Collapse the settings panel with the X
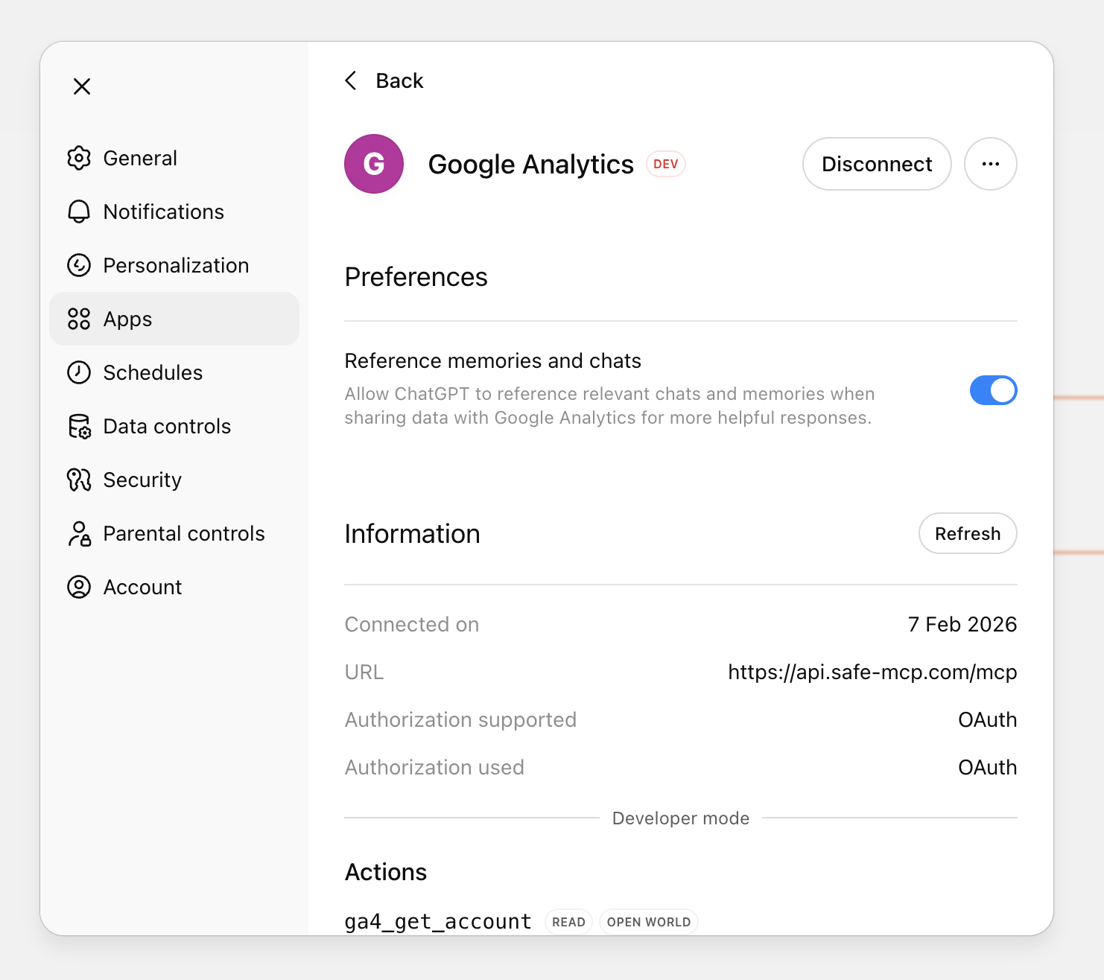The width and height of the screenshot is (1104, 980). 81,86
